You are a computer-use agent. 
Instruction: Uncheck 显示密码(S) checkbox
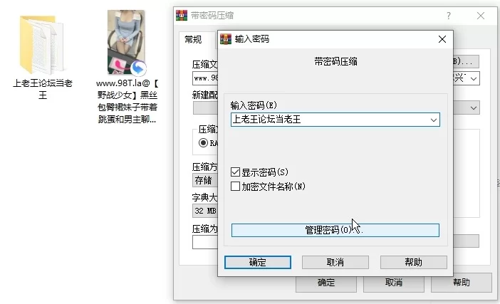click(x=235, y=172)
